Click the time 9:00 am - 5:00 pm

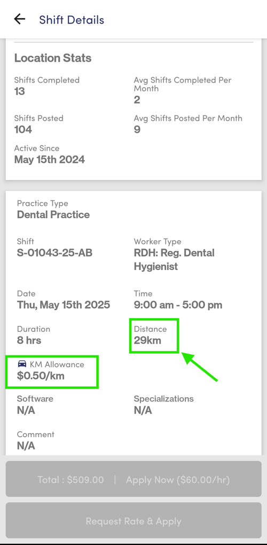178,305
